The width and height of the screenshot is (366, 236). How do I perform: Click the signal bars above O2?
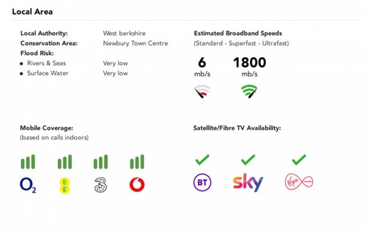tap(28, 162)
